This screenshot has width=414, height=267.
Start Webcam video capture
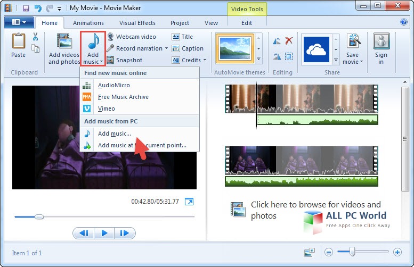132,37
